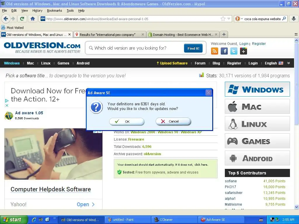Expand the English language selector
This screenshot has height=224, width=299.
pos(274,63)
